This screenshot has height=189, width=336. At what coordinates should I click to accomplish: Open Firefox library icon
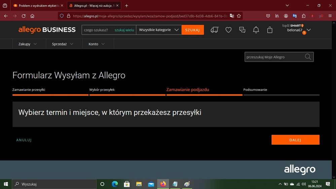(x=277, y=16)
